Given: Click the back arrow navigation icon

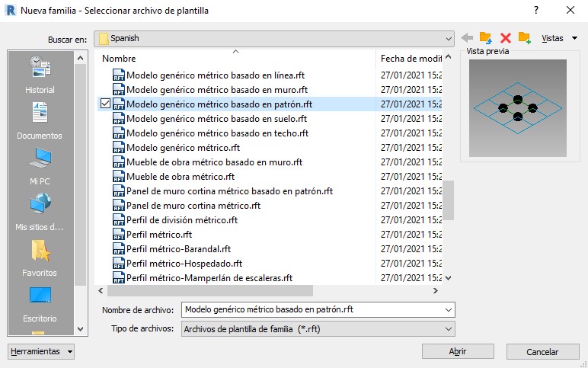Looking at the screenshot, I should (467, 38).
